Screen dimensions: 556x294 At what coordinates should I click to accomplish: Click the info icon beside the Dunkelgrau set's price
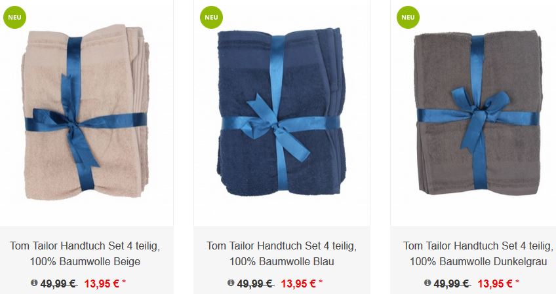427,283
